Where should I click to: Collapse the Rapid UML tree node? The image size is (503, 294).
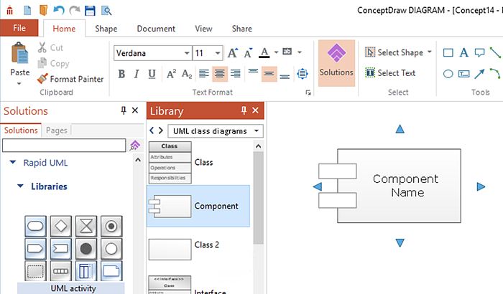click(x=12, y=163)
